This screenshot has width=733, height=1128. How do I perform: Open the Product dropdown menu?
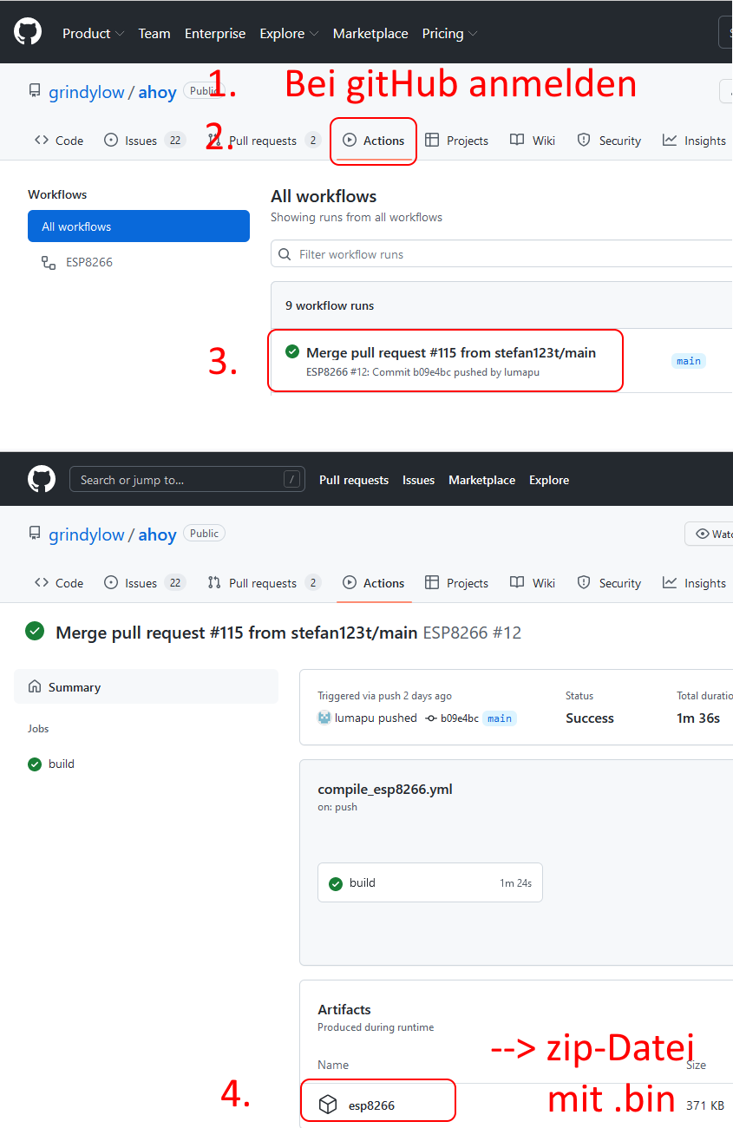93,34
